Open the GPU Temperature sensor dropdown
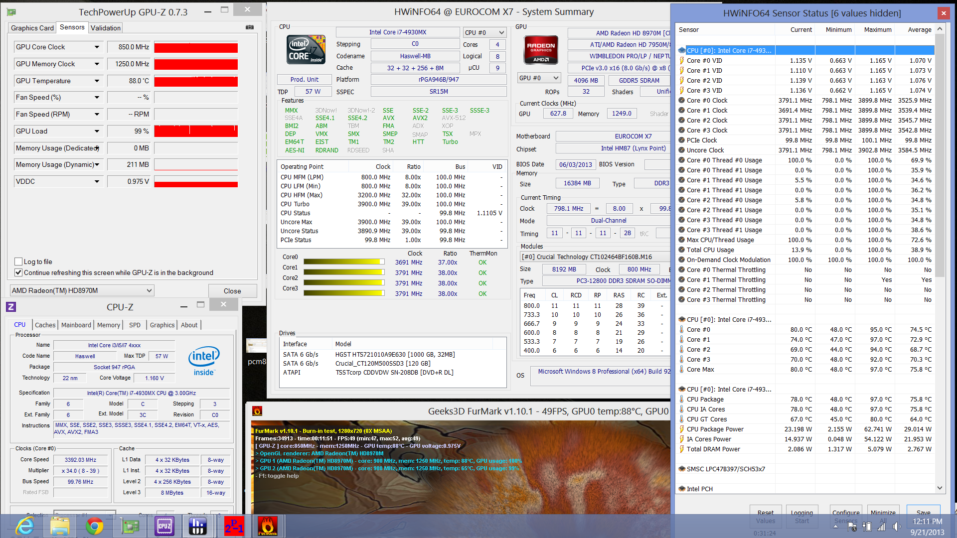This screenshot has height=538, width=957. 97,81
